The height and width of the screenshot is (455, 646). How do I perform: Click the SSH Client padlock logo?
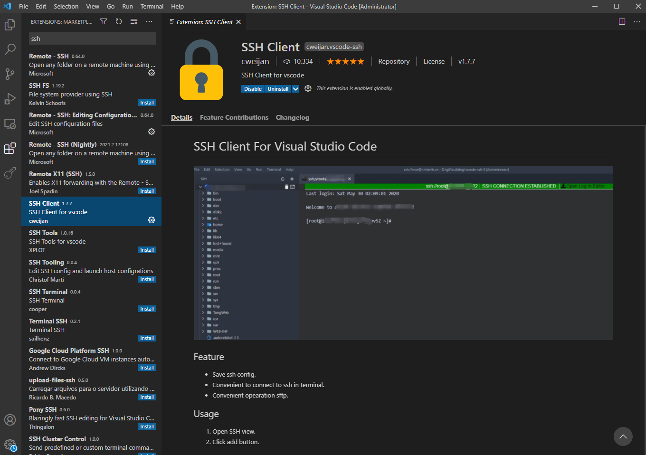coord(201,70)
